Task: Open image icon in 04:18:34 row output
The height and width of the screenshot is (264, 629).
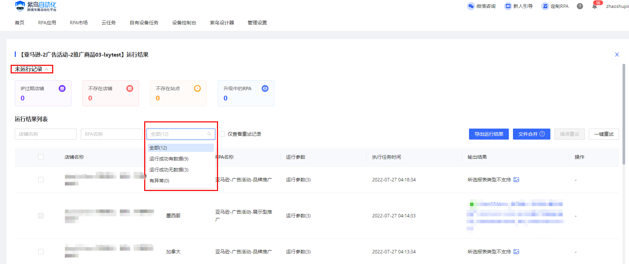Action: tap(516, 180)
